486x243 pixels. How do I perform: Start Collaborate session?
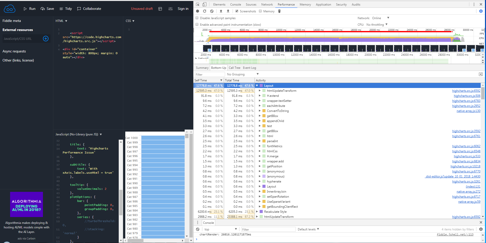click(89, 9)
